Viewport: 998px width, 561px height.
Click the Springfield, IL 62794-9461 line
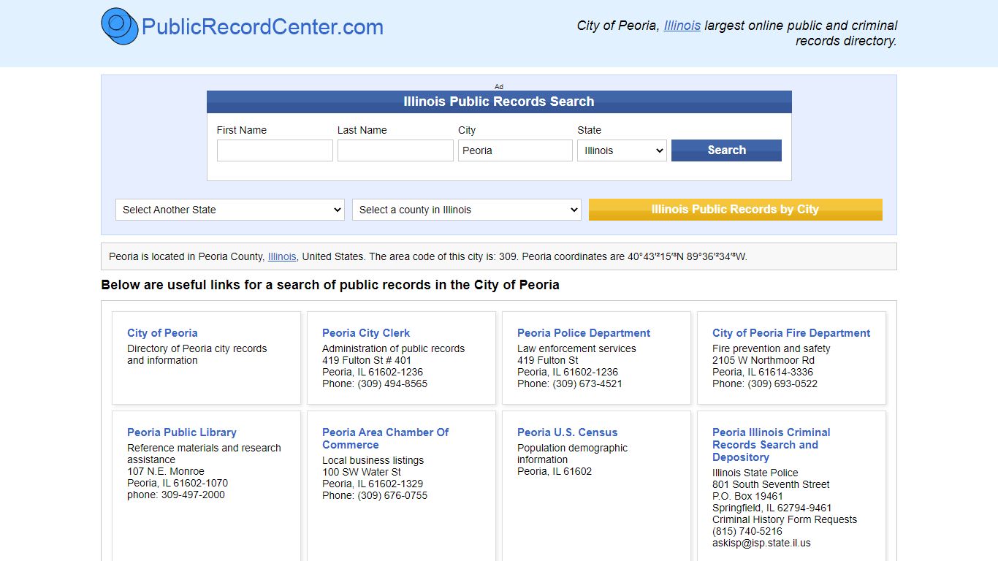pos(772,508)
